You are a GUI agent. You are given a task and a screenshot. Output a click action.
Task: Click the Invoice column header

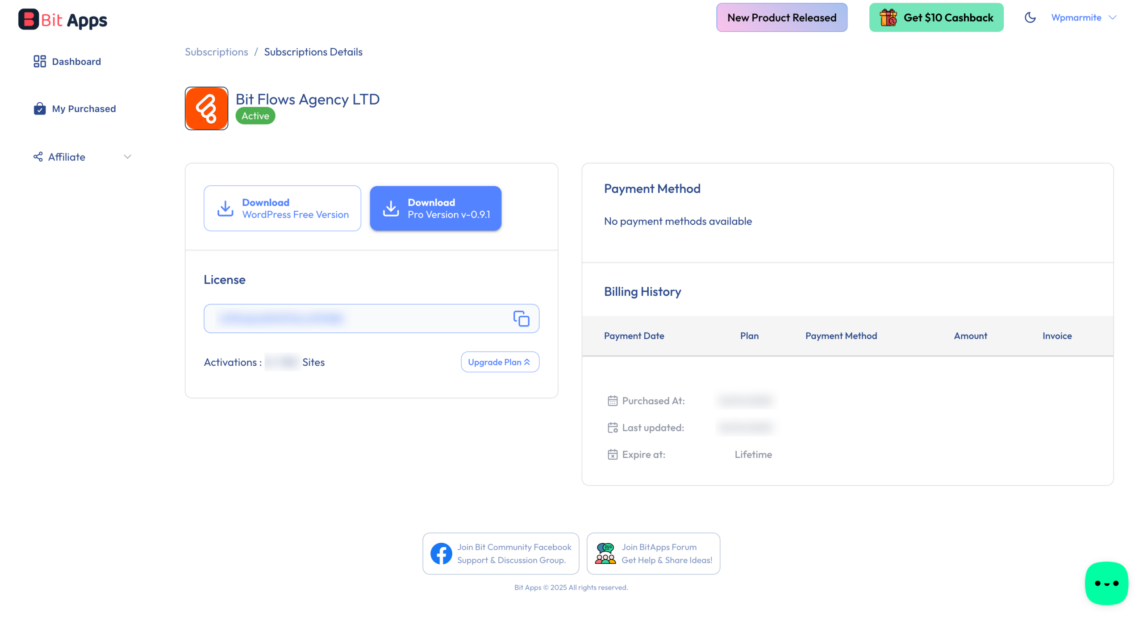(x=1057, y=336)
